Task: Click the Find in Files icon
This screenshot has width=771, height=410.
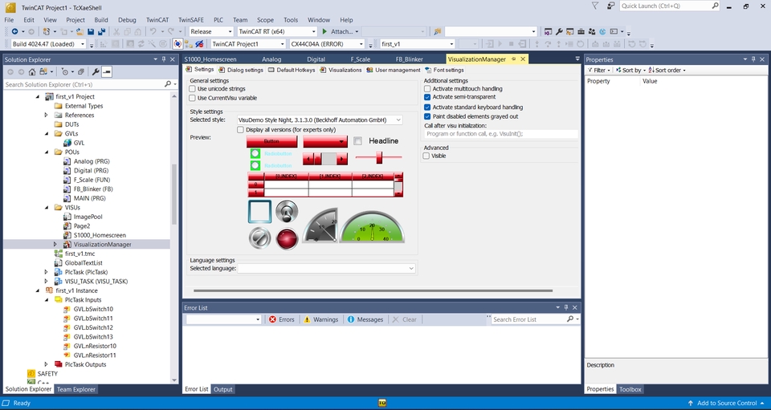Action: click(437, 31)
